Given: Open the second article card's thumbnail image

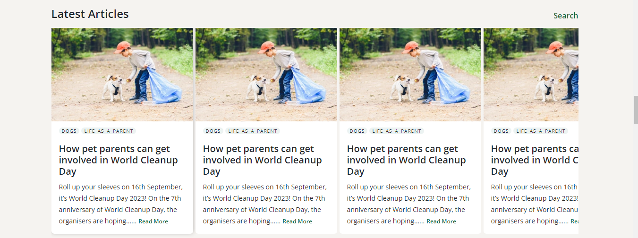Looking at the screenshot, I should point(266,75).
